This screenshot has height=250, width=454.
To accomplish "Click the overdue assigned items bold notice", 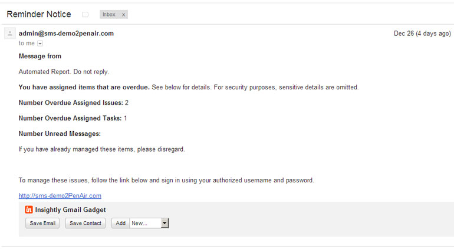I will [84, 87].
